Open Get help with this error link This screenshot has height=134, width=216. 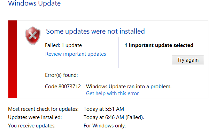[x=112, y=93]
